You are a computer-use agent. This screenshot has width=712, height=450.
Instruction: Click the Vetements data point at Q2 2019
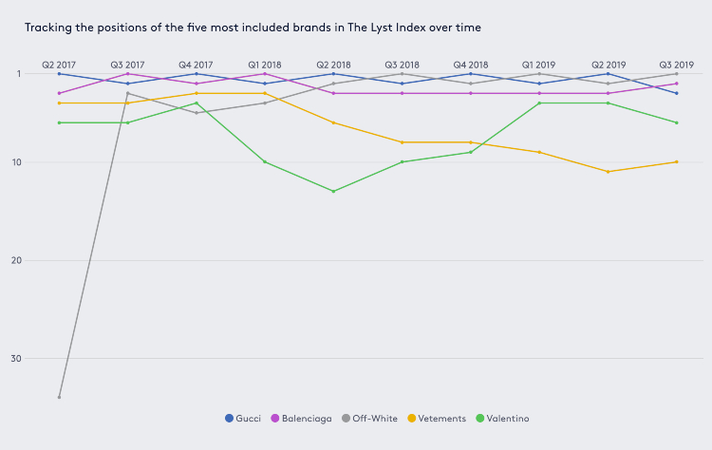[x=608, y=172]
